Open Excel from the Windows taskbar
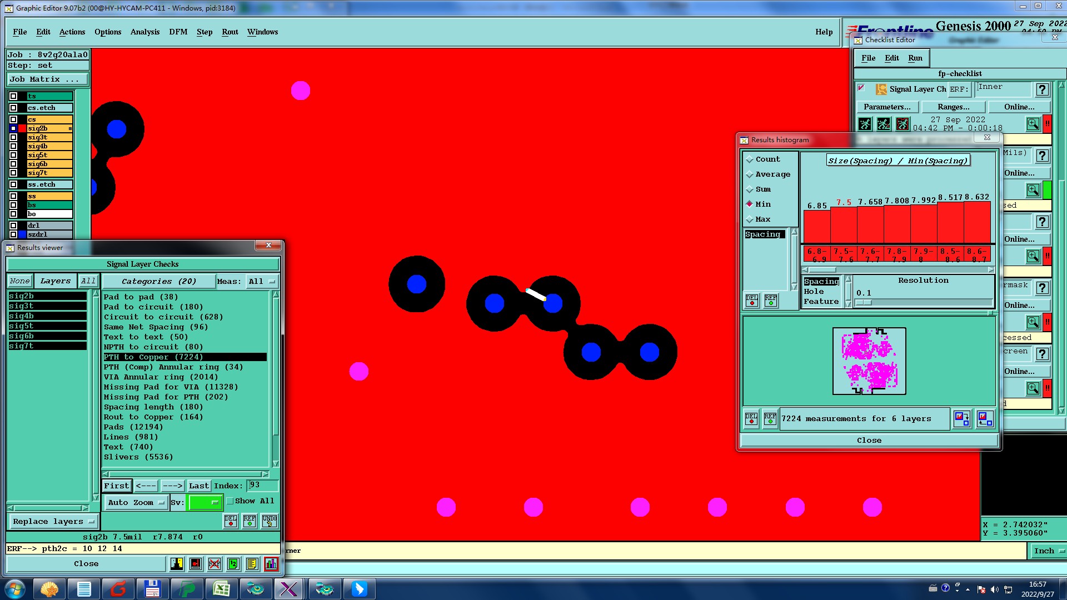Viewport: 1067px width, 600px height. point(222,589)
